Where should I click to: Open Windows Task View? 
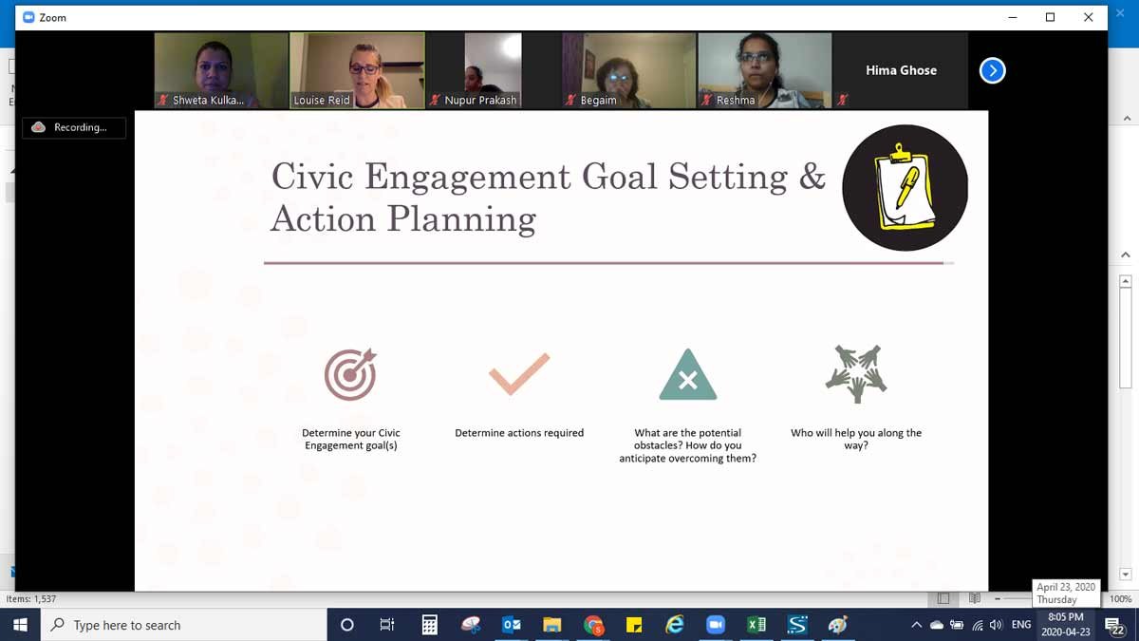[387, 625]
